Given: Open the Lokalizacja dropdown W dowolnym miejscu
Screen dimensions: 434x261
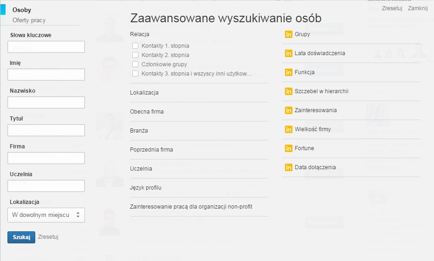Looking at the screenshot, I should coord(46,215).
